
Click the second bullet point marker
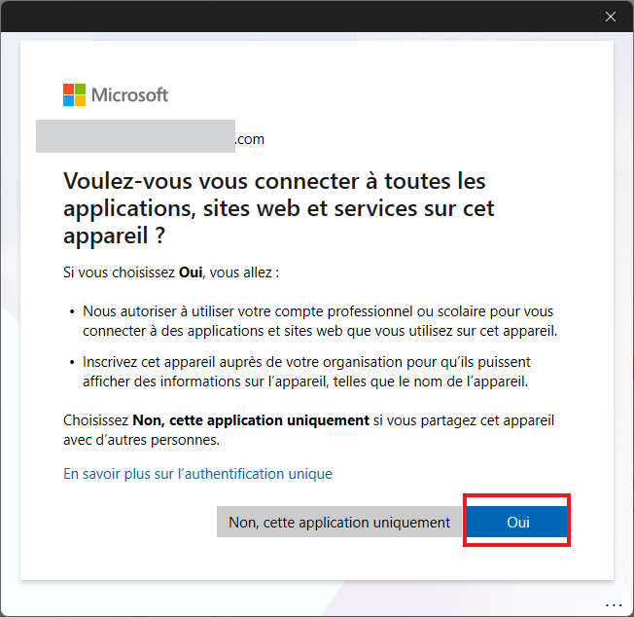[72, 363]
